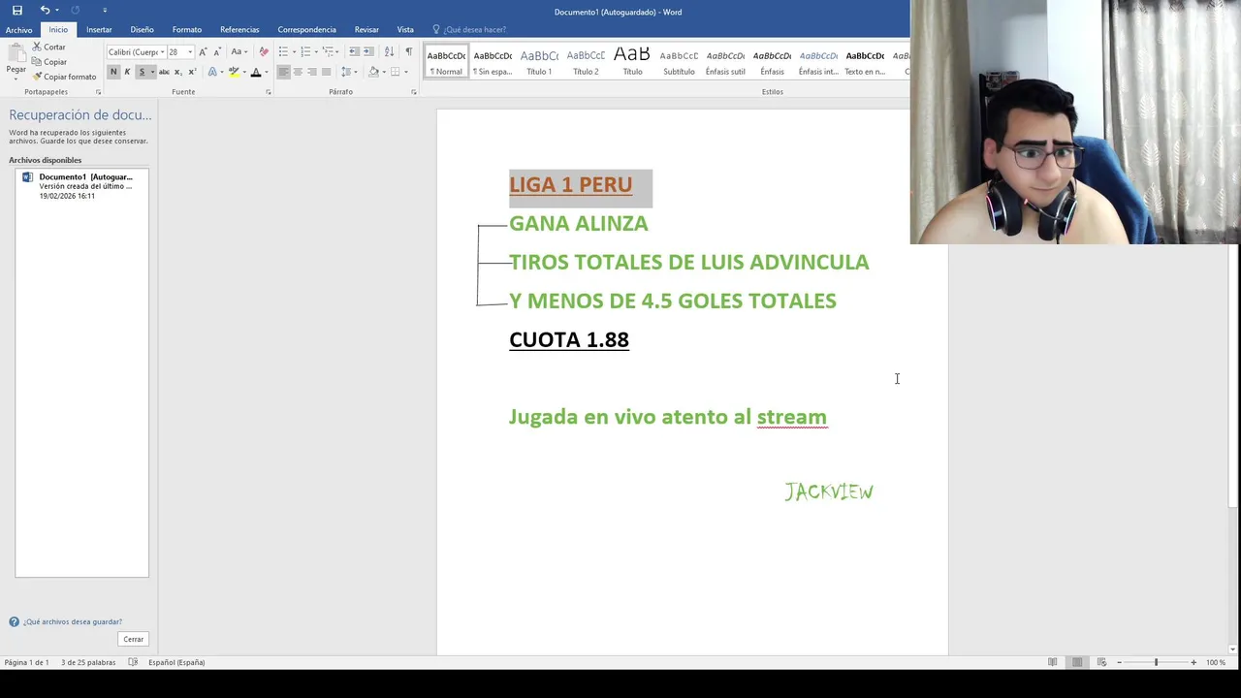Expand Párrafo group dialog launcher

tap(414, 92)
